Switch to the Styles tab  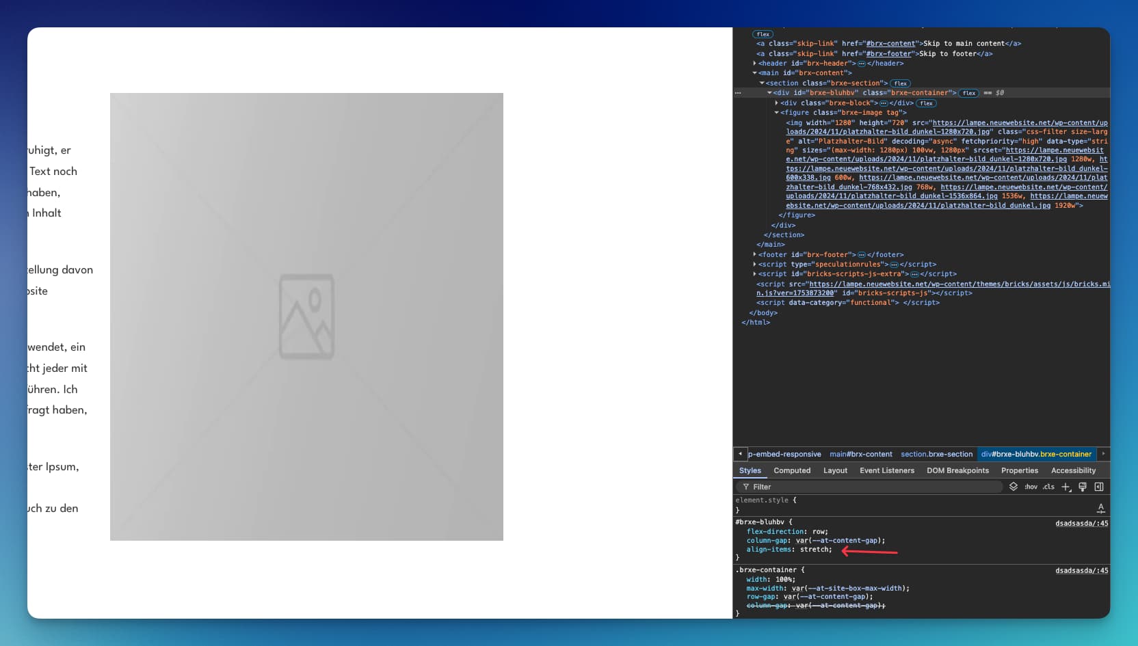click(750, 470)
